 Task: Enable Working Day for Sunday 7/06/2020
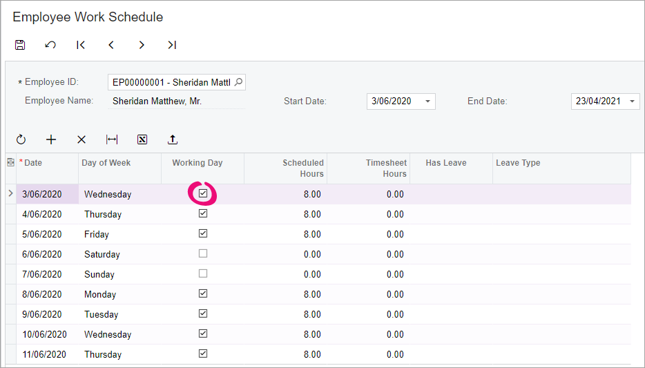tap(203, 273)
